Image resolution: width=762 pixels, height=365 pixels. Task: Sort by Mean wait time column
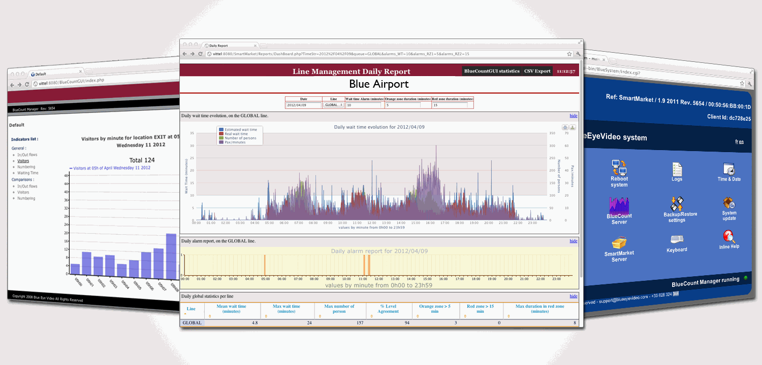(x=232, y=311)
